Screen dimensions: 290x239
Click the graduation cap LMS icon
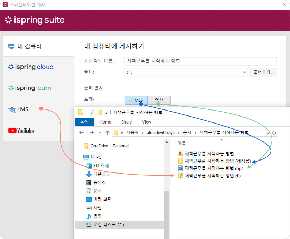(x=12, y=110)
